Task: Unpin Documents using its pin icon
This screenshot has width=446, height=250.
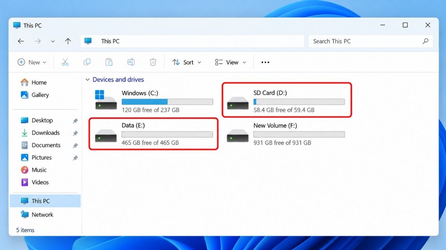Action: [x=75, y=146]
